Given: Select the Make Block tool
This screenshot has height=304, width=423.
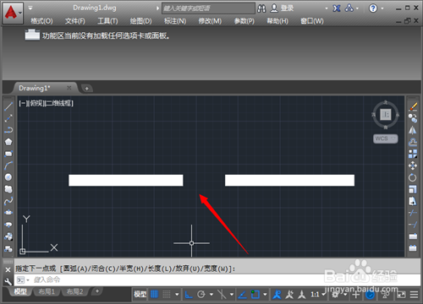Looking at the screenshot, I should click(x=8, y=248).
